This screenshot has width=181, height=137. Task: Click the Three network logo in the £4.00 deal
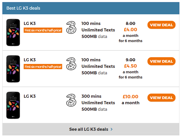coord(71,28)
